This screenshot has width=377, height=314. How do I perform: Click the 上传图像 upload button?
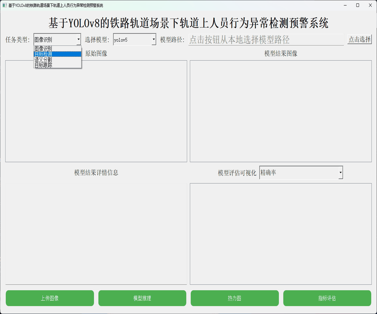coord(50,298)
